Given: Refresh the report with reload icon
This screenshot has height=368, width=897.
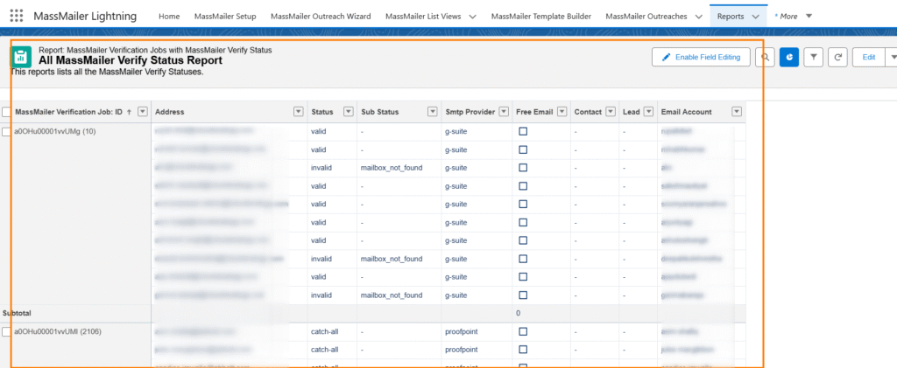Looking at the screenshot, I should point(838,57).
